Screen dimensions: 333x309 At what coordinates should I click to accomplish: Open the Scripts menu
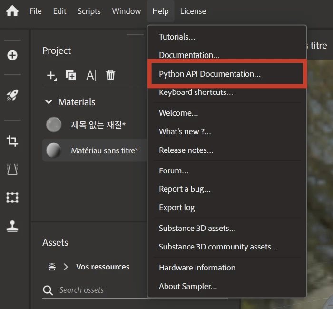[x=89, y=11]
